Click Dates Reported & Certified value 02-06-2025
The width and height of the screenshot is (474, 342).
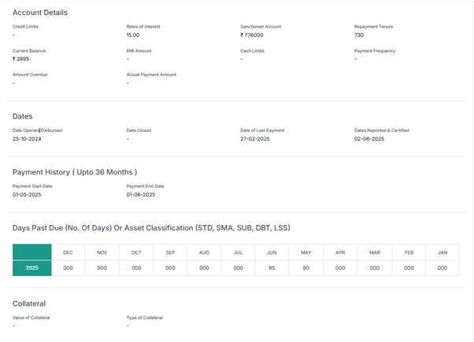coord(369,138)
